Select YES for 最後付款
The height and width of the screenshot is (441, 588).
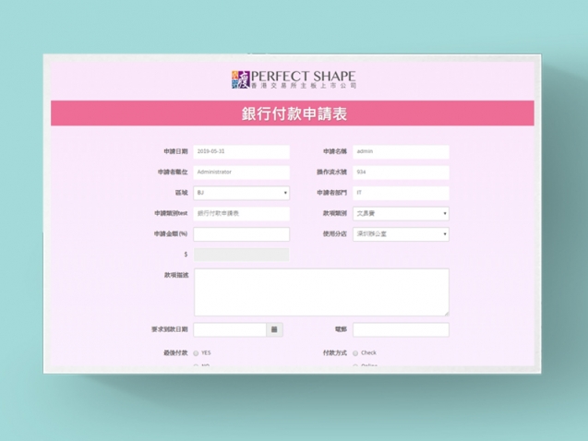(197, 352)
